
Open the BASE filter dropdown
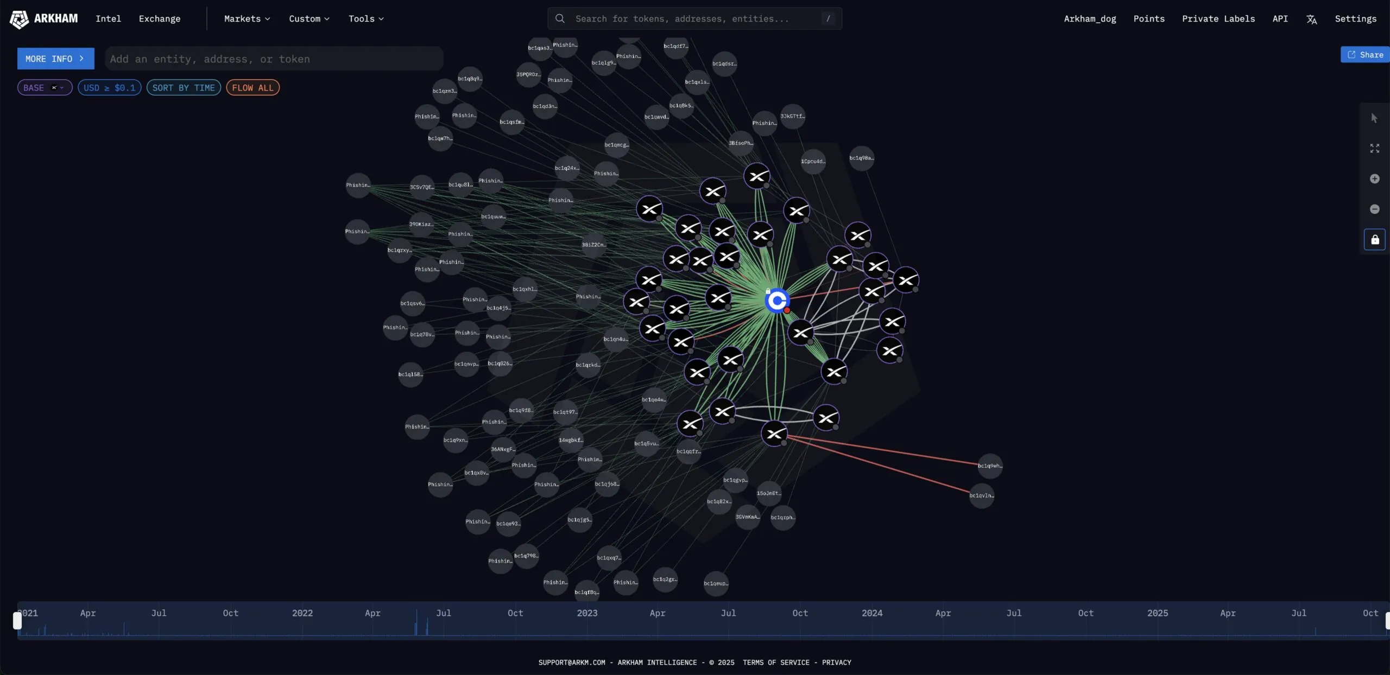[45, 88]
